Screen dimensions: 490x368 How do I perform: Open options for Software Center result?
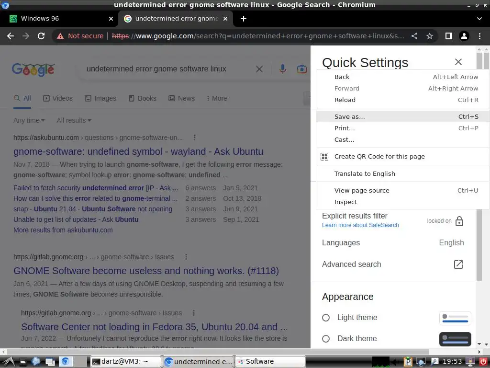coord(194,313)
